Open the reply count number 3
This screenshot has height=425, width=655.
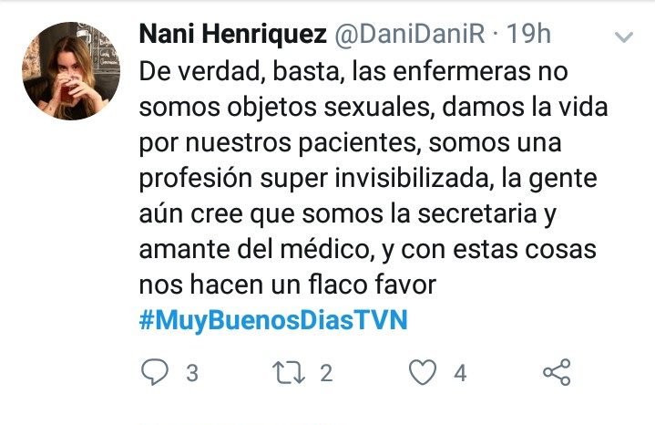click(192, 373)
